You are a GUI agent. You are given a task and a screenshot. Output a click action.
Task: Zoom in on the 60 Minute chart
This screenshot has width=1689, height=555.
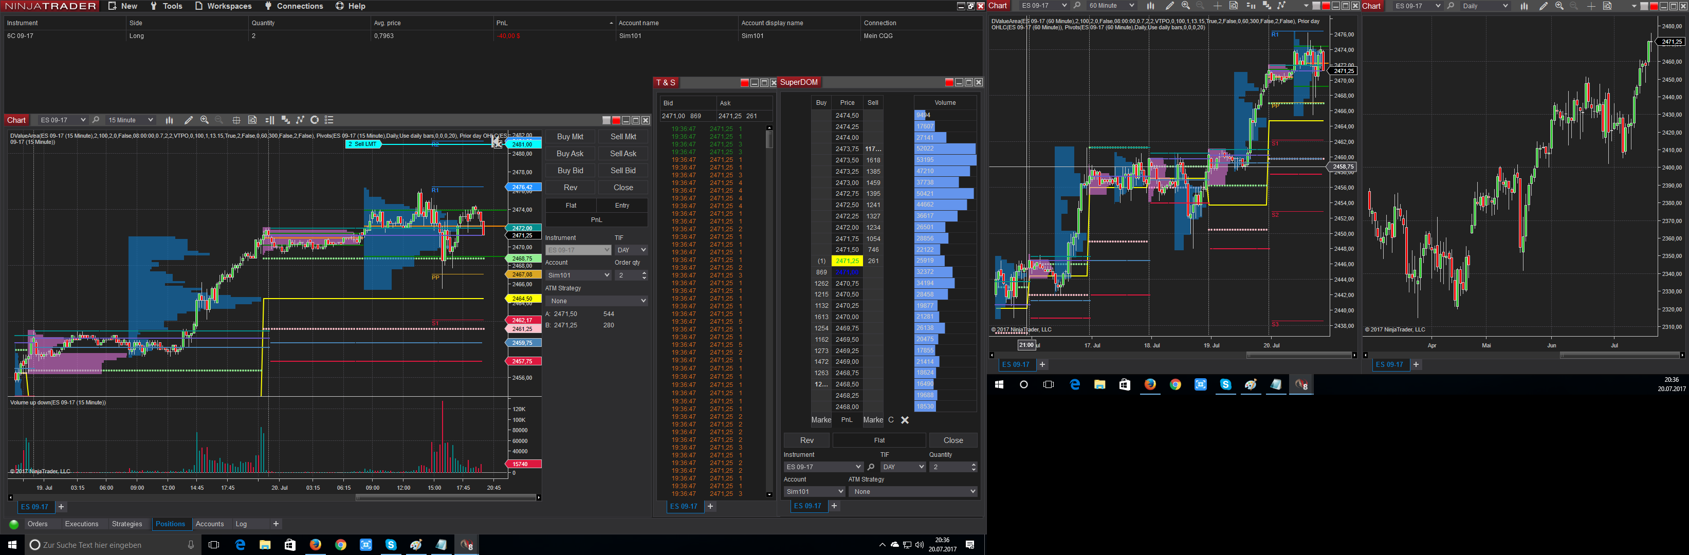point(1185,5)
